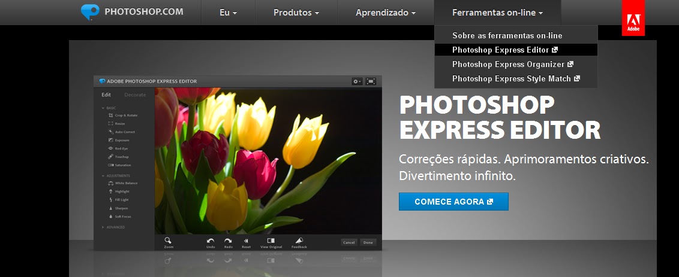The width and height of the screenshot is (679, 277).
Task: Select the Soft Focus adjustment
Action: click(119, 217)
